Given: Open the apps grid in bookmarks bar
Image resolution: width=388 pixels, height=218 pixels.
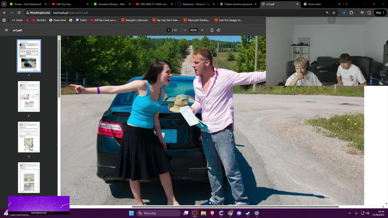Looking at the screenshot, I should [4, 20].
